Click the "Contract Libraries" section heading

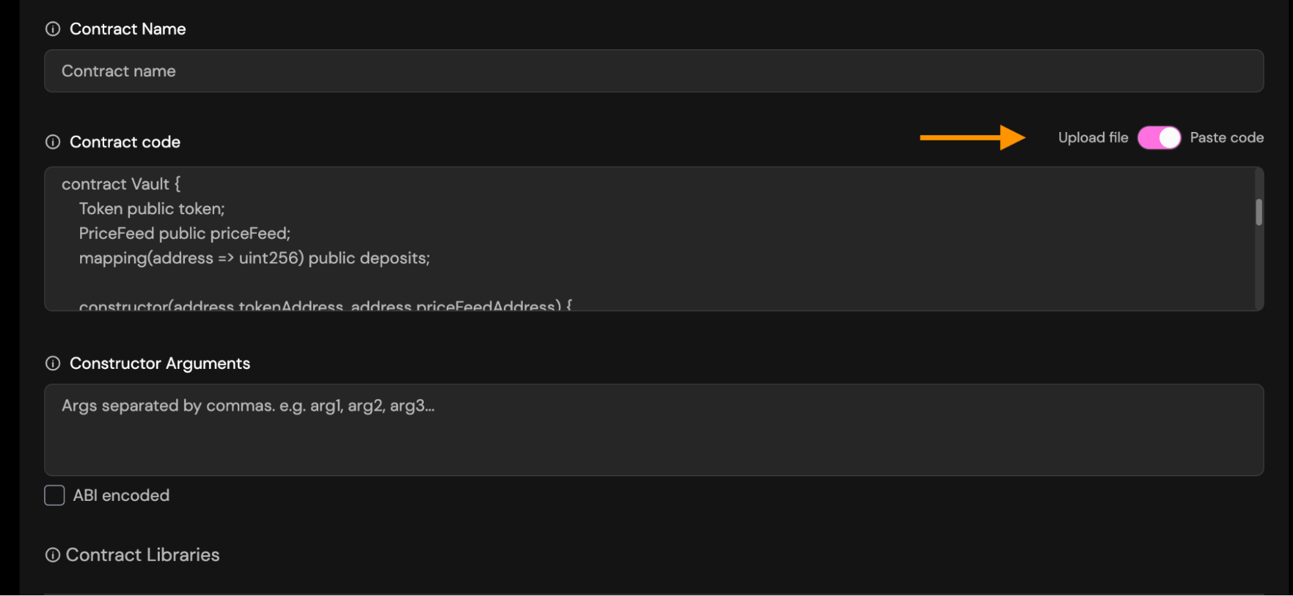pyautogui.click(x=143, y=555)
